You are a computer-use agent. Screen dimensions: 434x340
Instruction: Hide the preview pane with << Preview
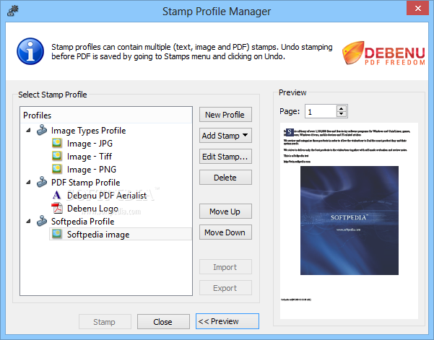tap(227, 321)
